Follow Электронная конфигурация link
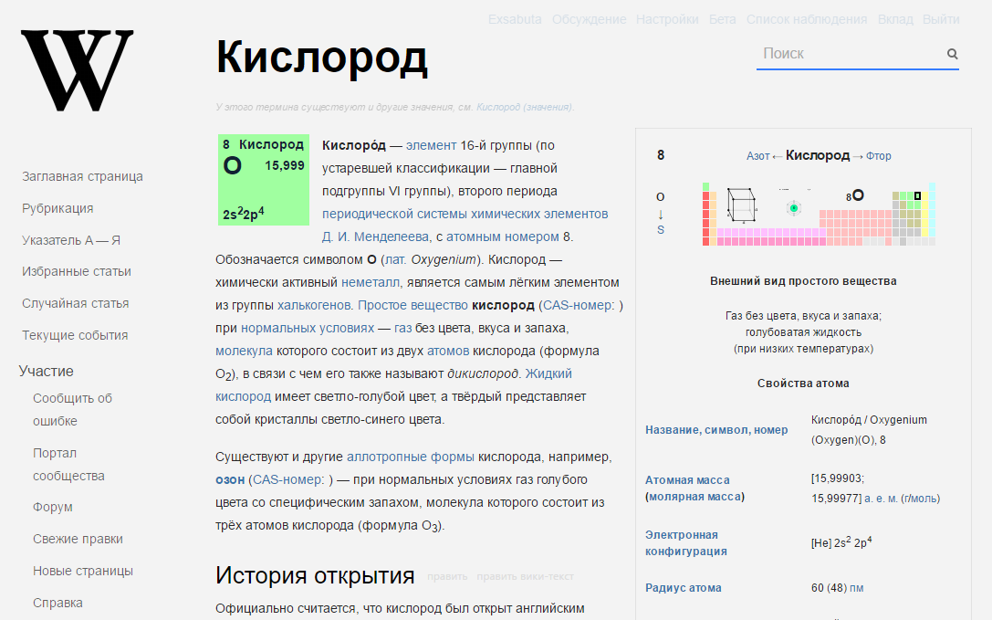This screenshot has width=992, height=620. pos(685,542)
